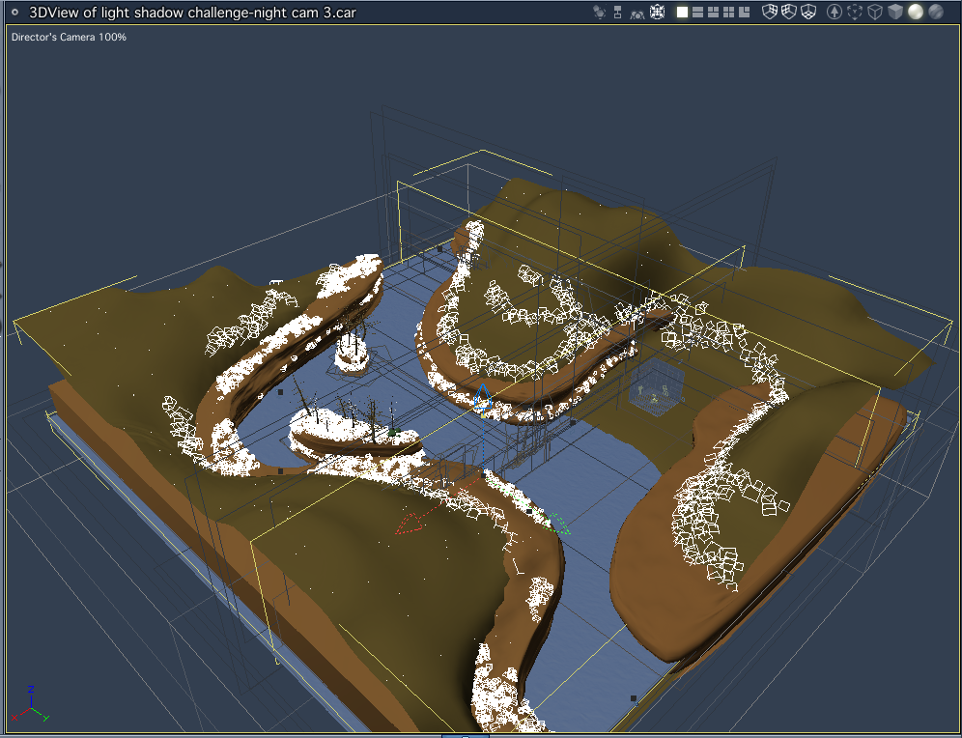Viewport: 962px width, 738px height.
Task: Set display mode to smooth shaded sphere
Action: pos(916,12)
